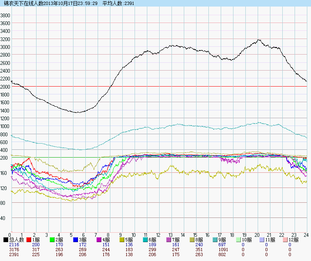311x261 pixels.
Task: Click the teal 9服 legend swatch
Action: click(x=216, y=239)
